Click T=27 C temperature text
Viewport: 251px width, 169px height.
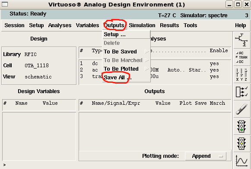click(167, 16)
